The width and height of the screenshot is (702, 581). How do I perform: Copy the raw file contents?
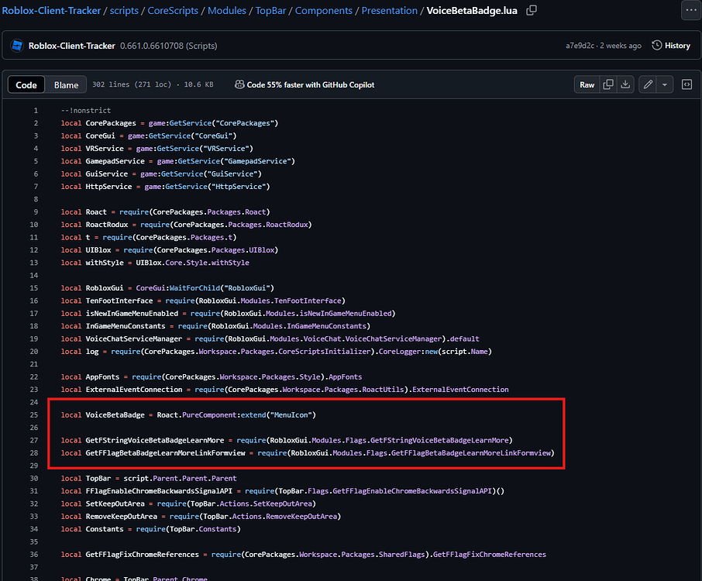click(x=607, y=84)
